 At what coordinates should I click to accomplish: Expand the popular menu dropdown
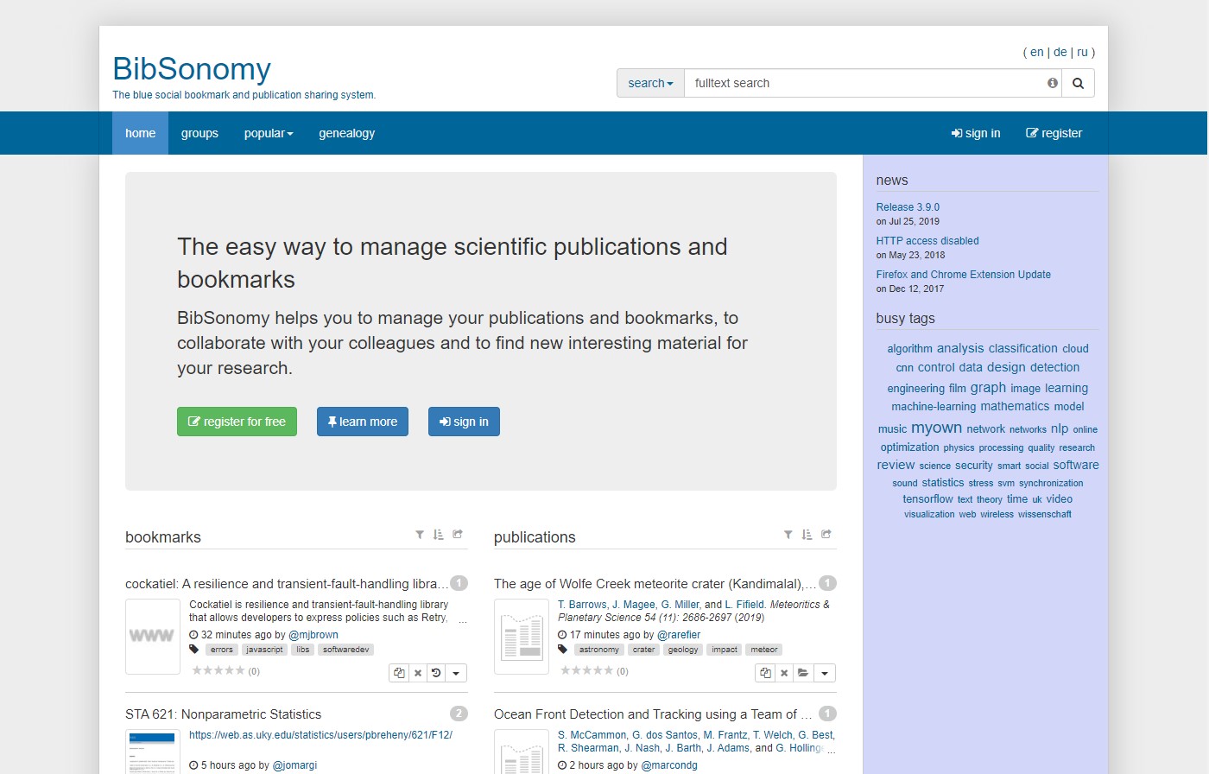coord(269,133)
